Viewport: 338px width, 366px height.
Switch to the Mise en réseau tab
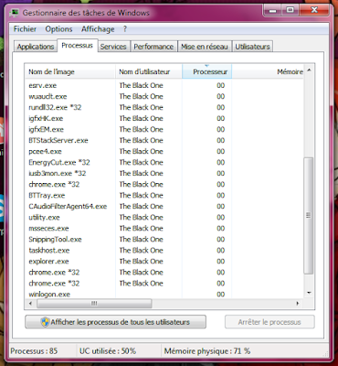coord(205,47)
